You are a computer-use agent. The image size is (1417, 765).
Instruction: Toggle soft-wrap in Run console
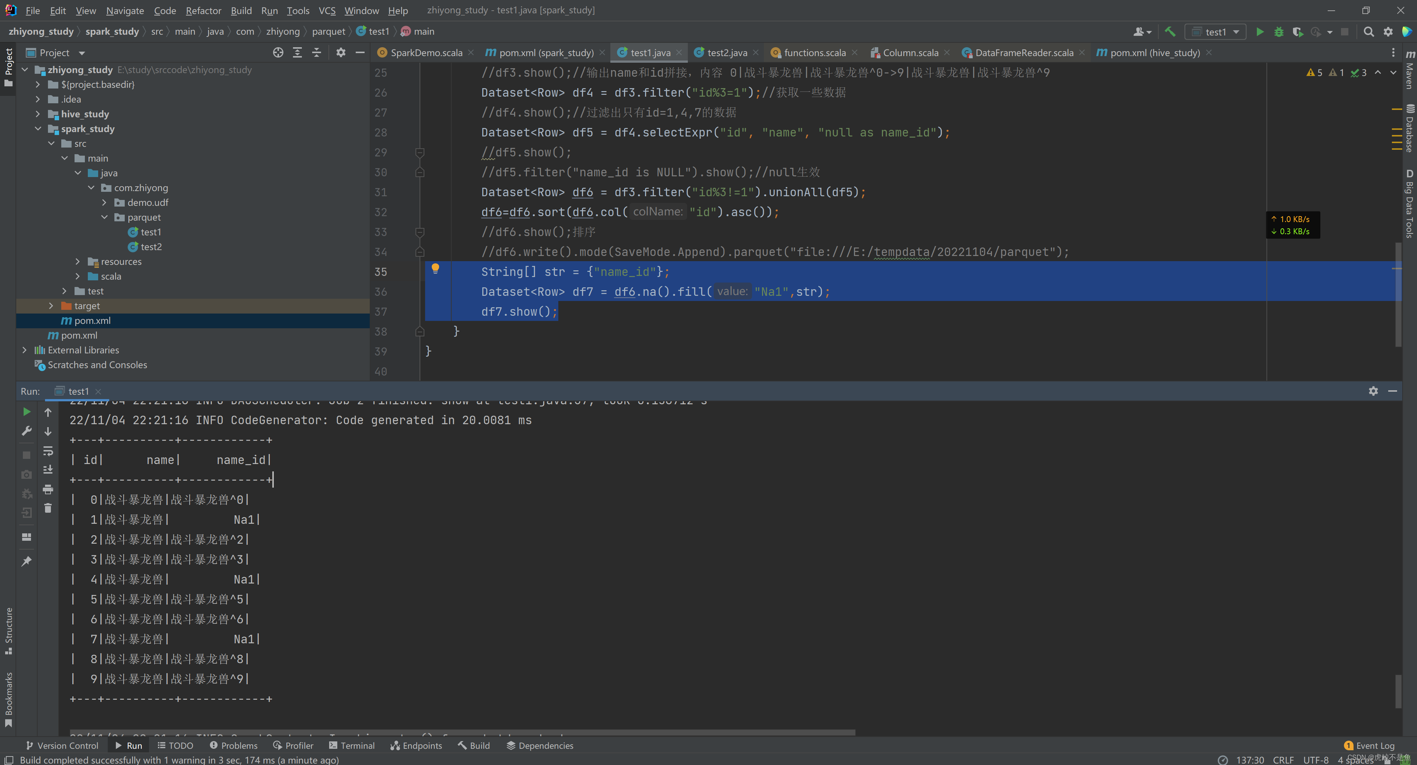click(48, 451)
